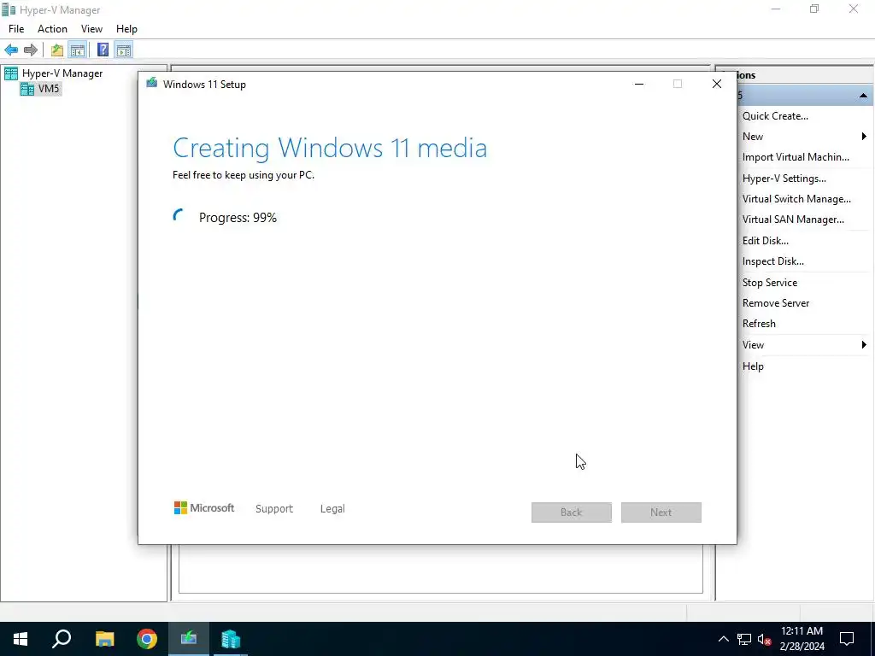
Task: Click the network tray icon
Action: 744,639
